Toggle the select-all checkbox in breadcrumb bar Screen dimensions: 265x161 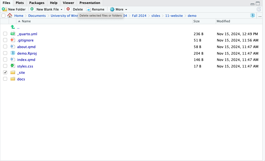pos(3,16)
